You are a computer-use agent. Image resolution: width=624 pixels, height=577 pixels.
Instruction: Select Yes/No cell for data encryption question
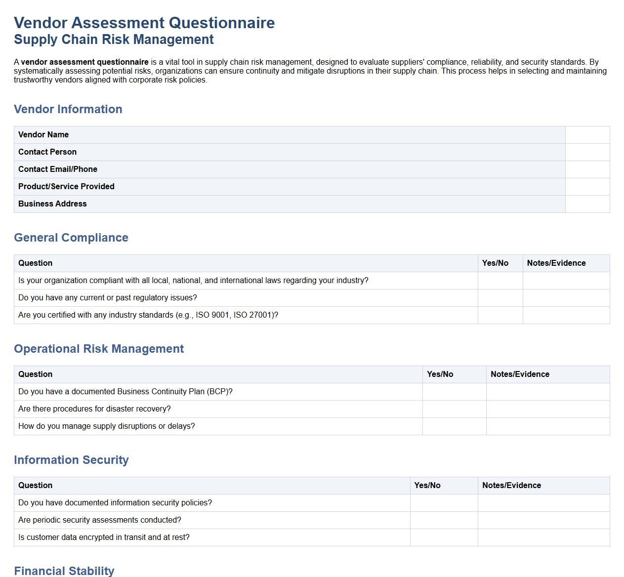click(444, 537)
